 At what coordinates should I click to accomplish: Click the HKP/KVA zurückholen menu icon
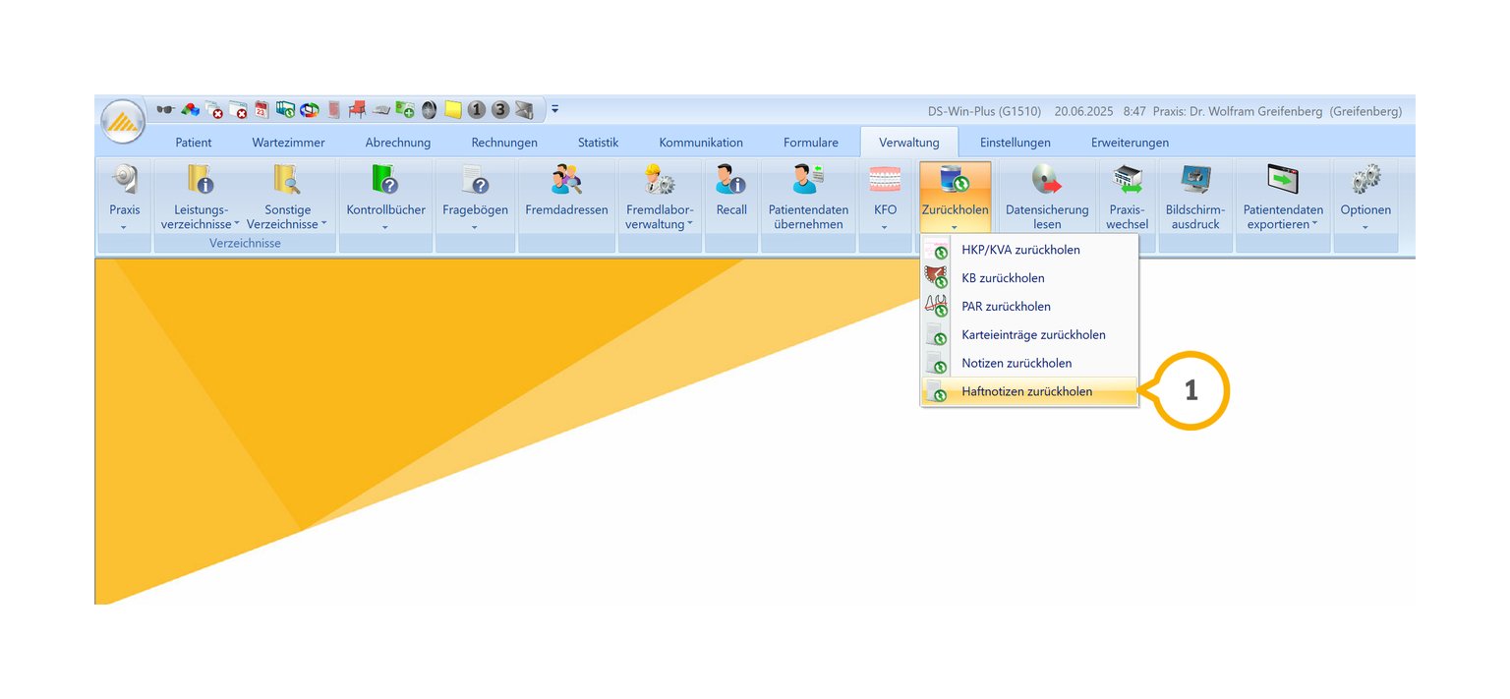coord(937,250)
